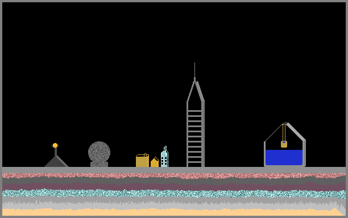Select the gold bucket hanging above the water
Image resolution: width=348 pixels, height=218 pixels.
point(284,144)
